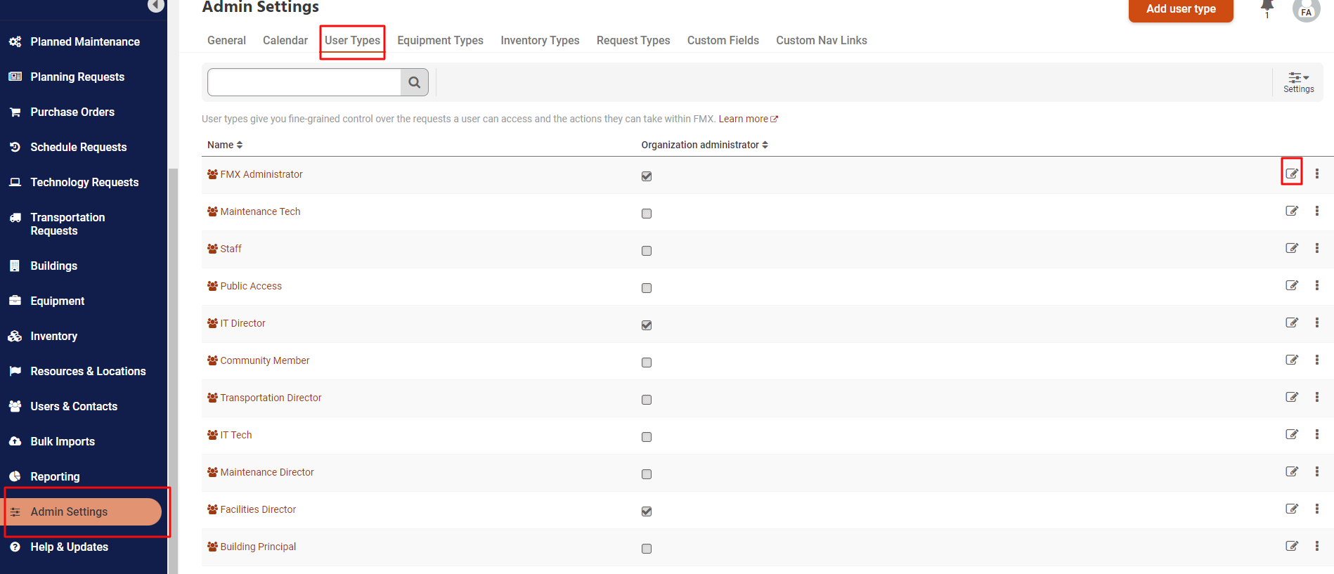Screen dimensions: 1334x574
Task: Open the Settings dropdown in toolbar
Action: (x=1298, y=82)
